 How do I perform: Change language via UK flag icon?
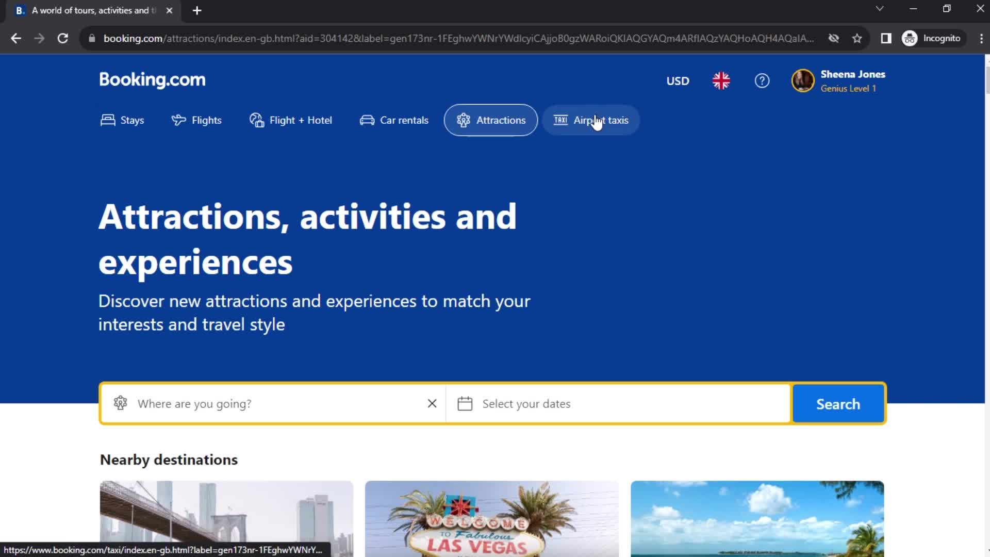(x=721, y=81)
